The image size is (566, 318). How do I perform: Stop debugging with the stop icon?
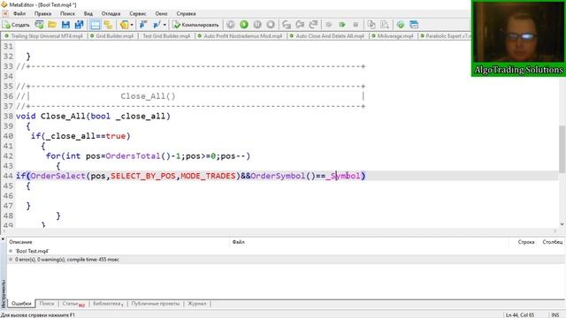271,25
